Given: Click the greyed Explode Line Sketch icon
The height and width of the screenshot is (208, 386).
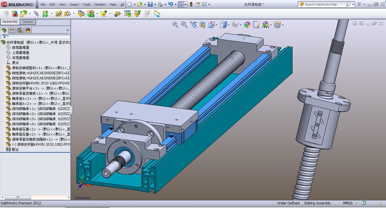Looking at the screenshot, I should [147, 13].
